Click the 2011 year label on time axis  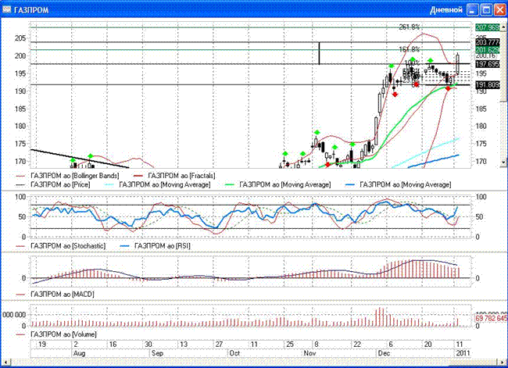pyautogui.click(x=463, y=353)
